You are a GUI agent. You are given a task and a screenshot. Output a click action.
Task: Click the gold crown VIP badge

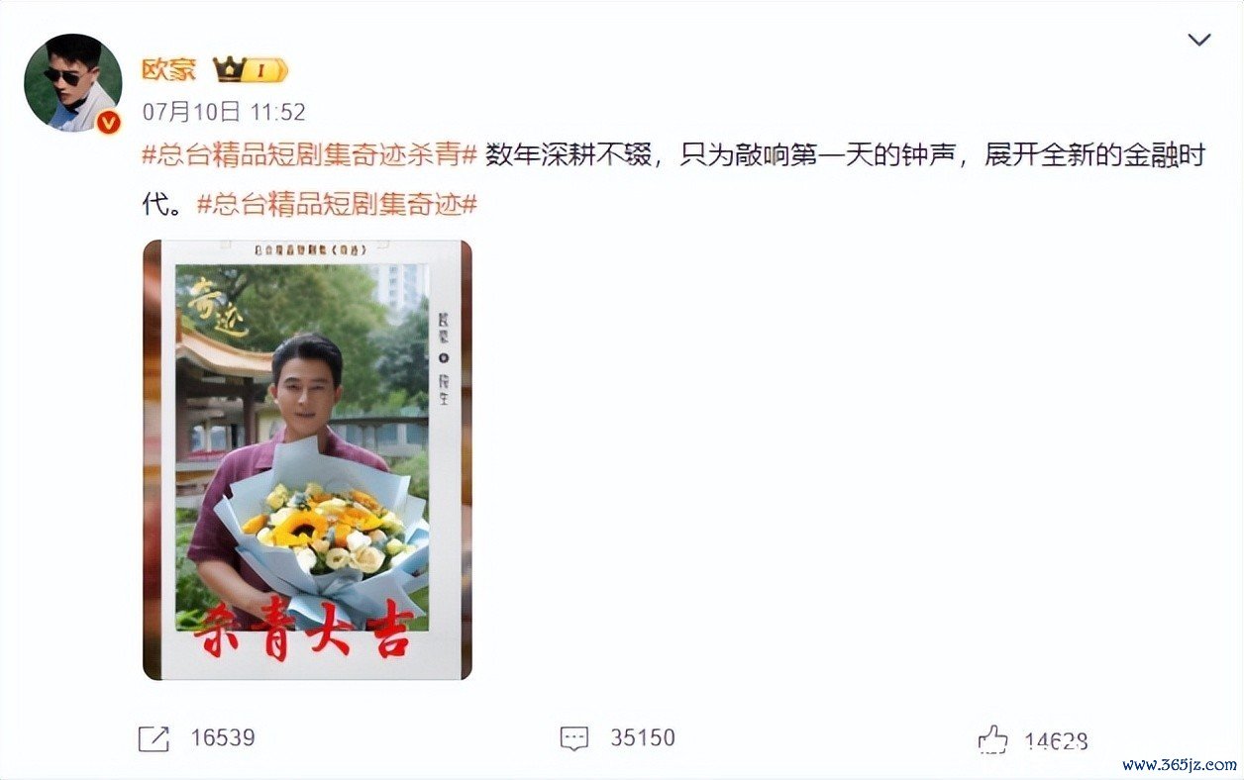click(251, 70)
